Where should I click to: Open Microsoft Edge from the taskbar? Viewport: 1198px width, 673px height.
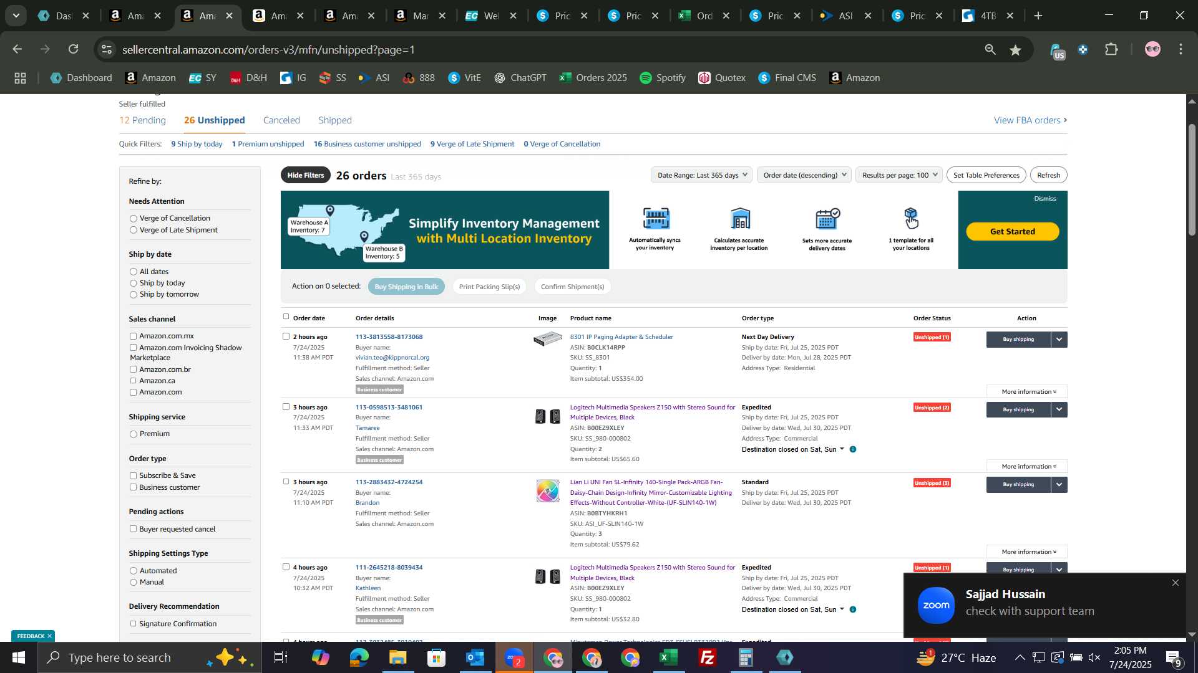coord(359,657)
